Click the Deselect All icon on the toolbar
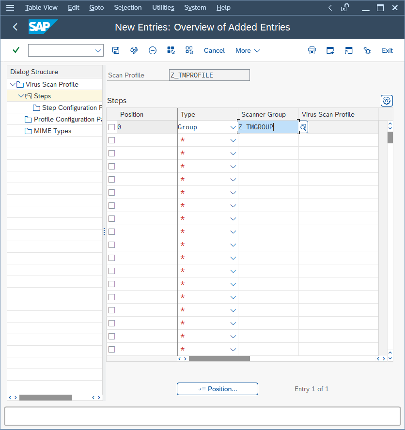This screenshot has height=430, width=405. (x=189, y=50)
